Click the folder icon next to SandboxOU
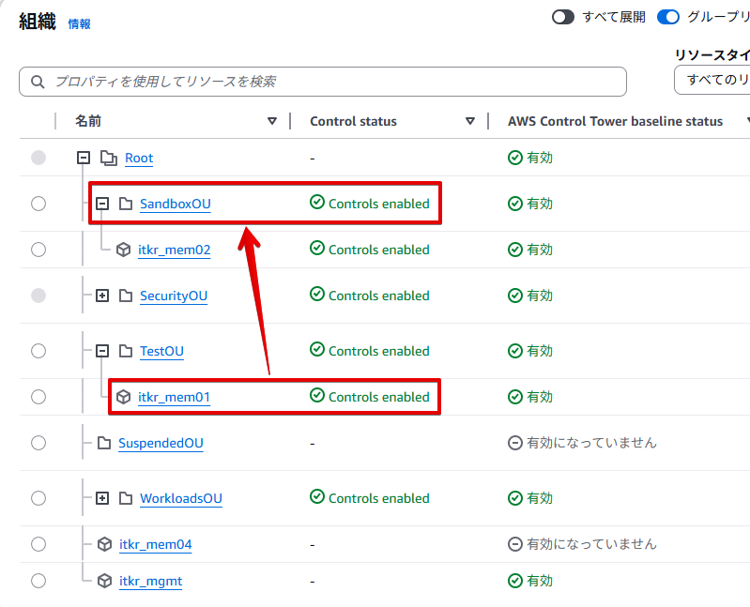Viewport: 750px width, 607px height. [125, 204]
